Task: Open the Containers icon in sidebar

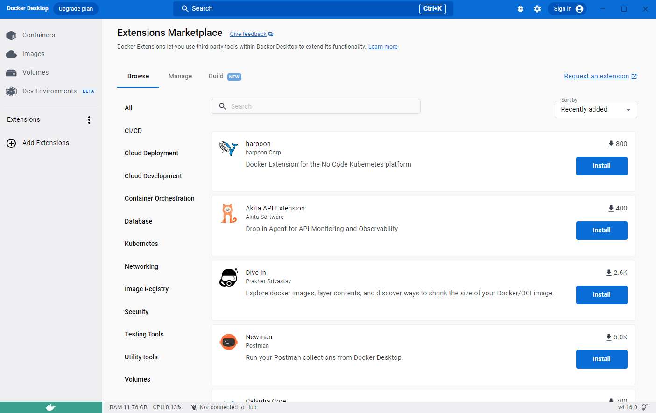Action: [x=11, y=35]
